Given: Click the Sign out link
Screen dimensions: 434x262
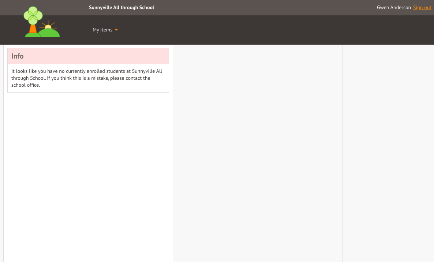Looking at the screenshot, I should pyautogui.click(x=422, y=7).
